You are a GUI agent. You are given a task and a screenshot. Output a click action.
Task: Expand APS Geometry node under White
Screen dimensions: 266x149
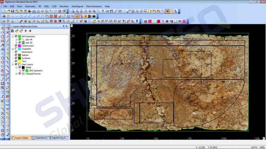click(x=20, y=71)
